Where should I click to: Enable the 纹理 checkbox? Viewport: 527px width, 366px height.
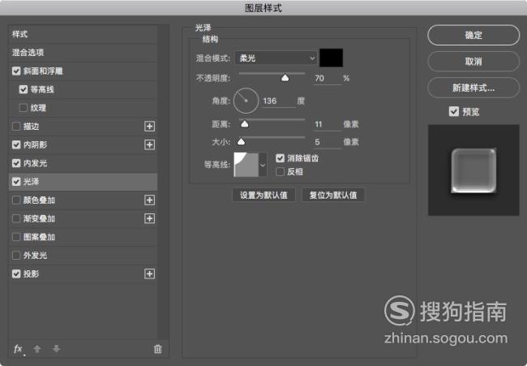(x=24, y=108)
